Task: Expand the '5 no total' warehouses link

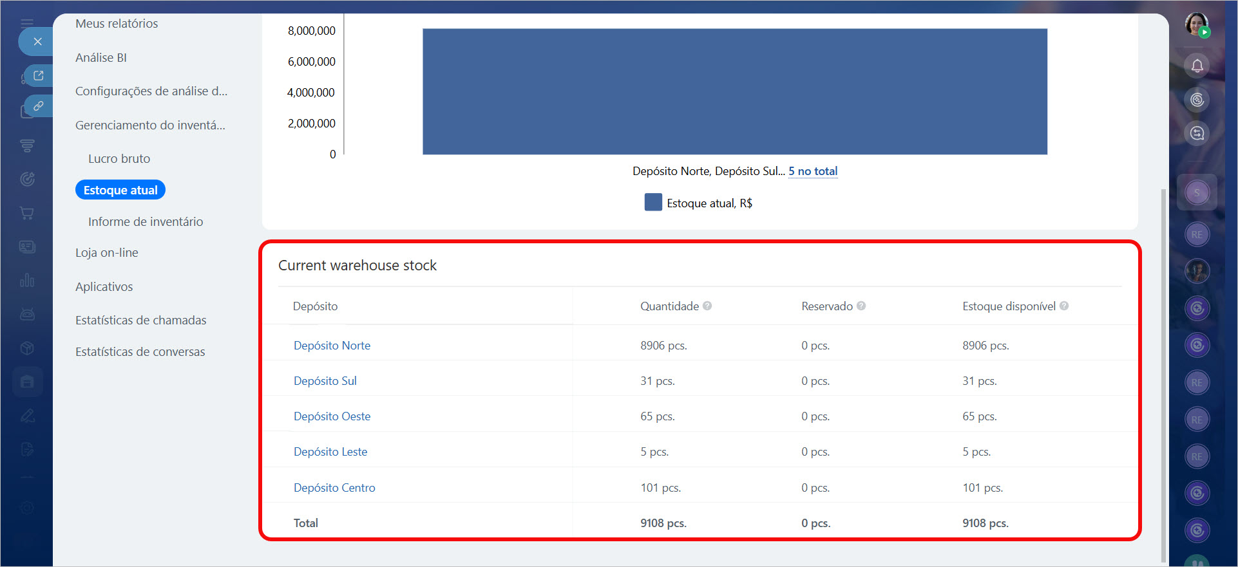Action: 813,171
